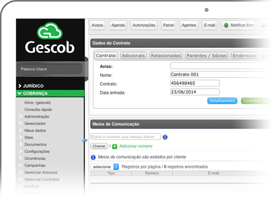275x197 pixels.
Task: Click the green plus Adicionar número icon
Action: [115, 146]
